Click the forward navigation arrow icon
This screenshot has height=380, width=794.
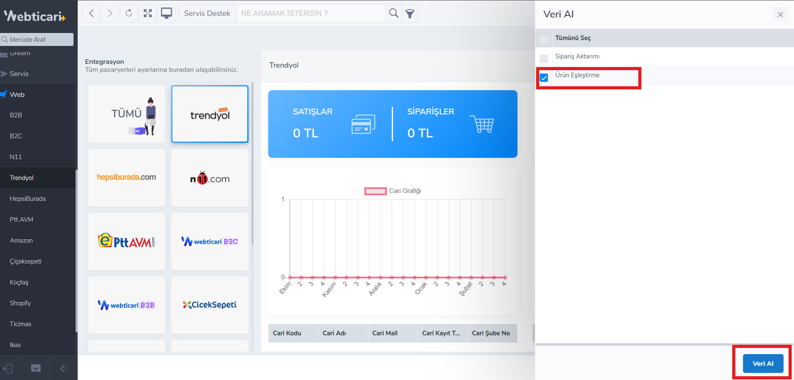point(110,13)
